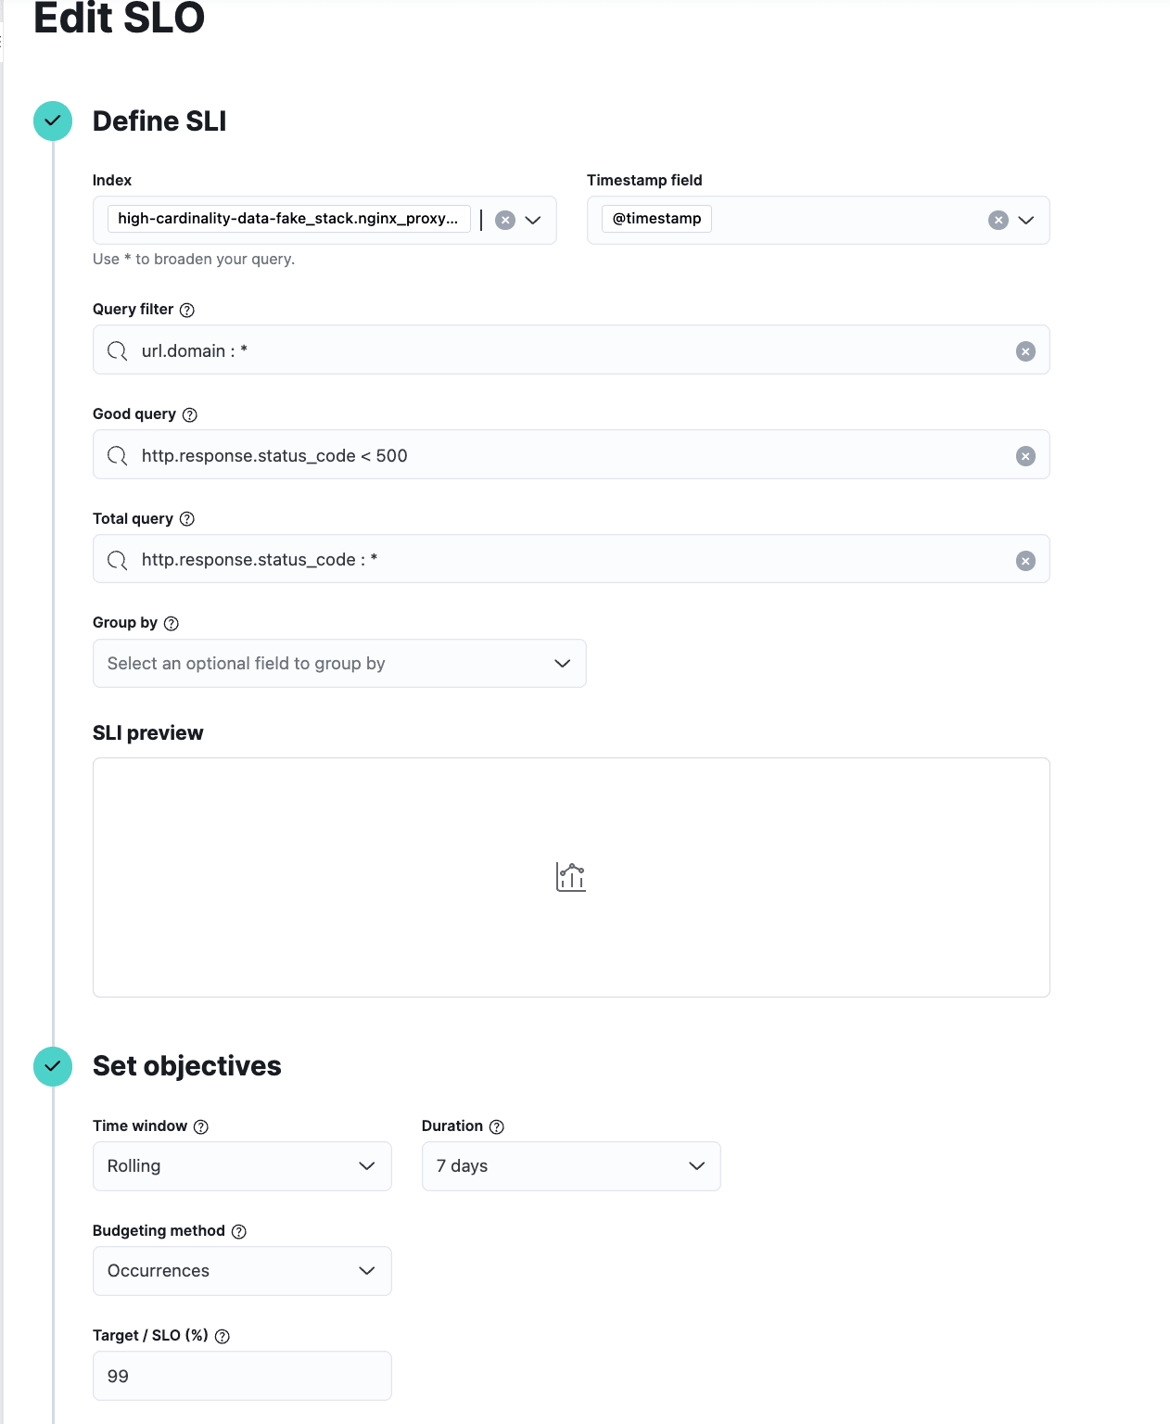Expand the Timestamp field dropdown
The height and width of the screenshot is (1424, 1170).
coord(1025,220)
